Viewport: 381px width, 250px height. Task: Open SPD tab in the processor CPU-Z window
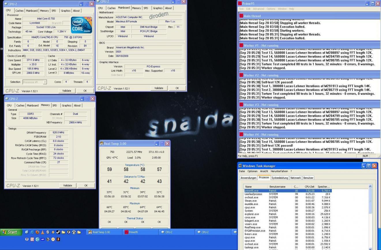tap(54, 11)
